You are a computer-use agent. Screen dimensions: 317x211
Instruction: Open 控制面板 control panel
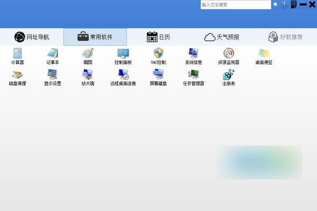(x=123, y=54)
